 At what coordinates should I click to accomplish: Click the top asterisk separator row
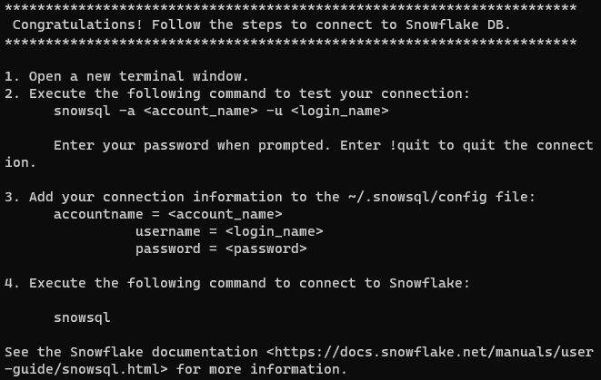click(291, 8)
